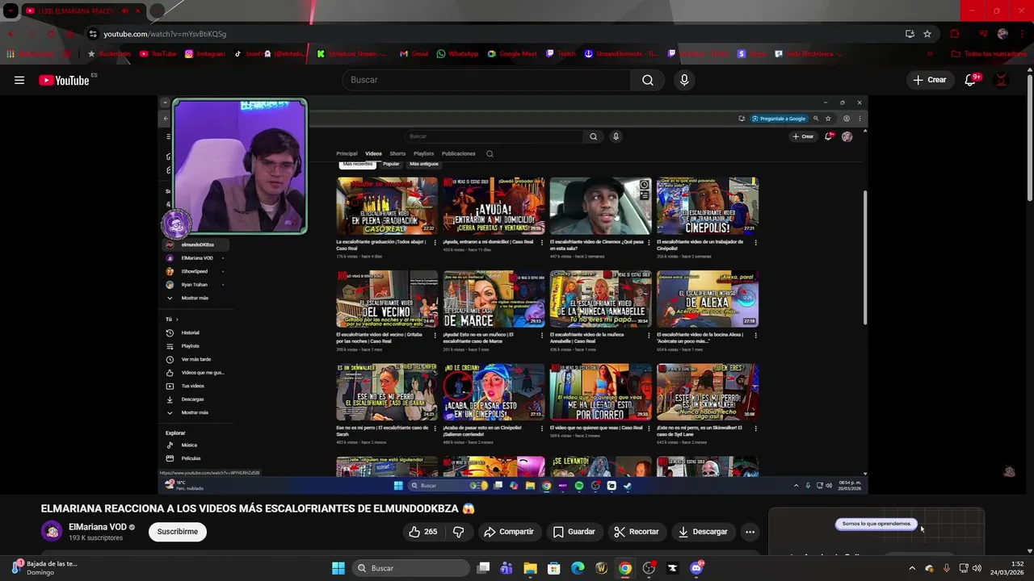Click the Chrome address bar URL
The image size is (1034, 581).
click(x=165, y=34)
